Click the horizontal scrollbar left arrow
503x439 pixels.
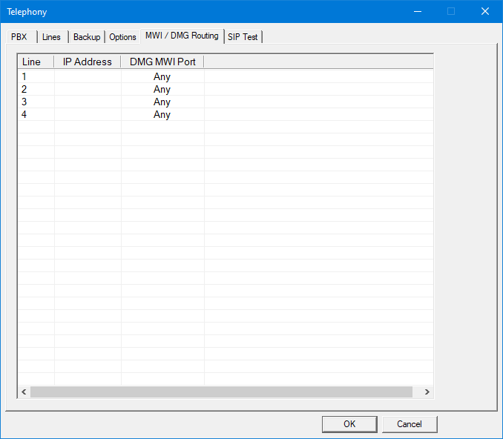[x=24, y=392]
